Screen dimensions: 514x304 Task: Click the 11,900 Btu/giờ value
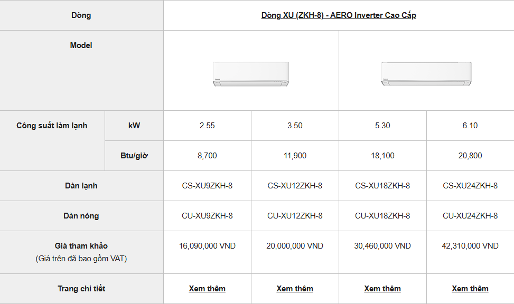click(x=295, y=156)
